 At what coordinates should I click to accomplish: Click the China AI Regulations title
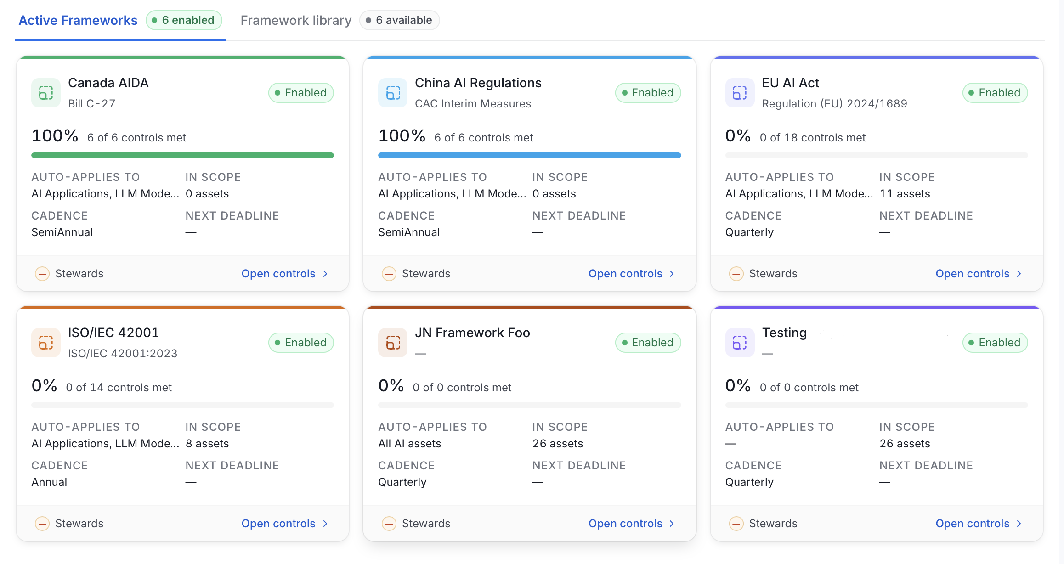[478, 83]
